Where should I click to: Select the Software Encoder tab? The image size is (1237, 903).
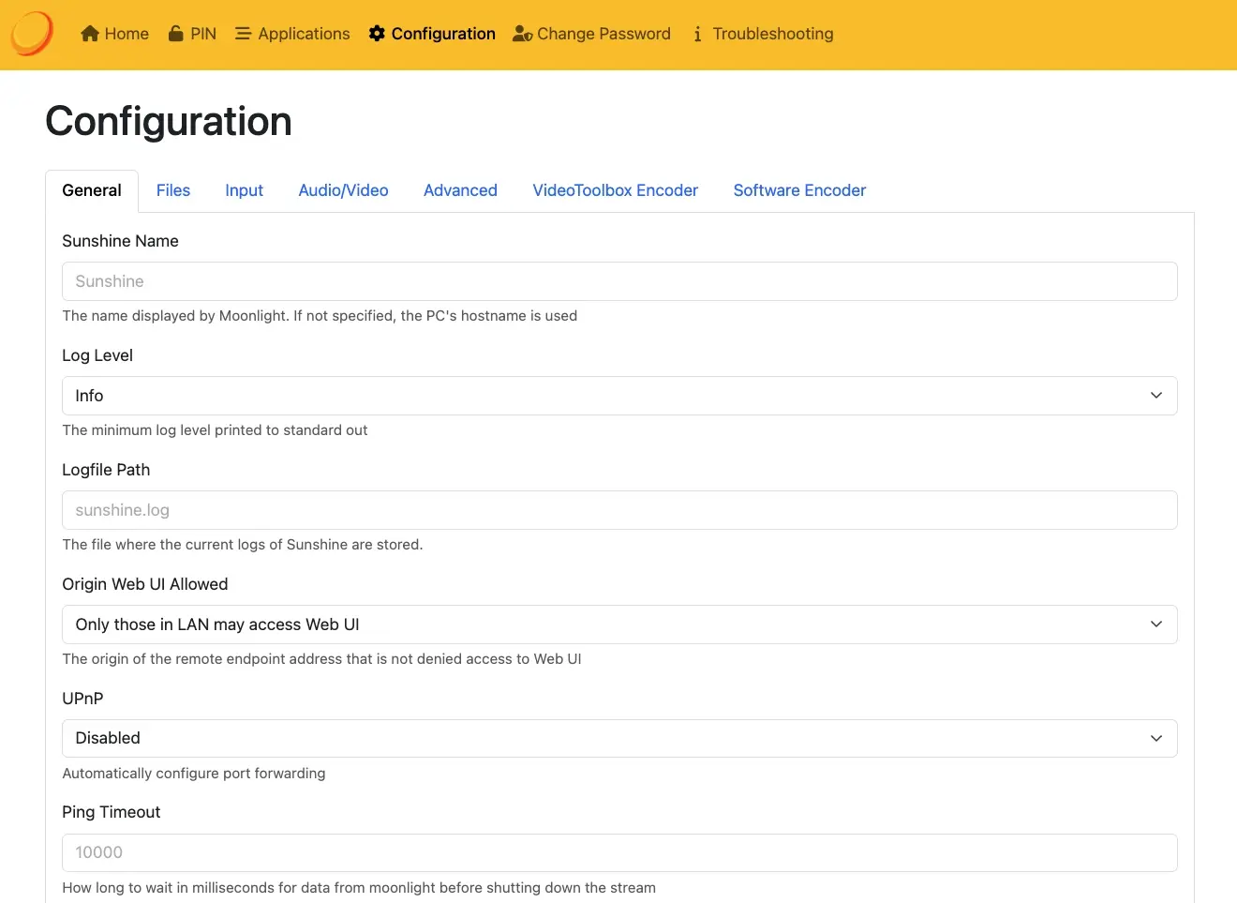click(799, 190)
